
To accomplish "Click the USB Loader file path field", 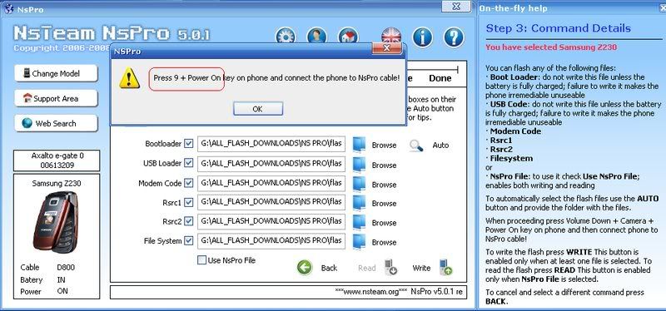I will [x=271, y=163].
